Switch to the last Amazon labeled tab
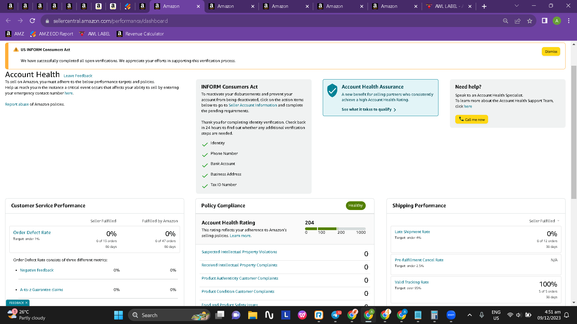The height and width of the screenshot is (324, 577). coord(395,6)
